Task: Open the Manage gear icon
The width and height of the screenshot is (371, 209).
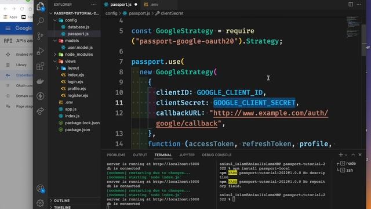Action: [x=41, y=203]
